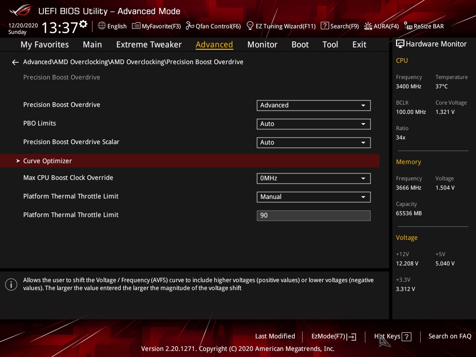Click the ROG logo icon
Image resolution: width=476 pixels, height=357 pixels.
(x=20, y=11)
